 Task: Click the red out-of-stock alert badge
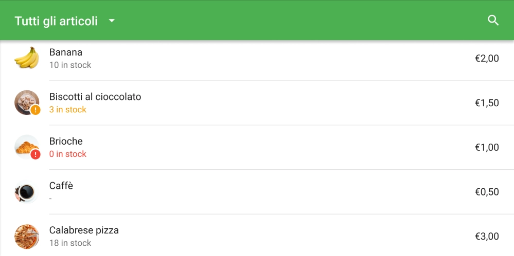36,154
